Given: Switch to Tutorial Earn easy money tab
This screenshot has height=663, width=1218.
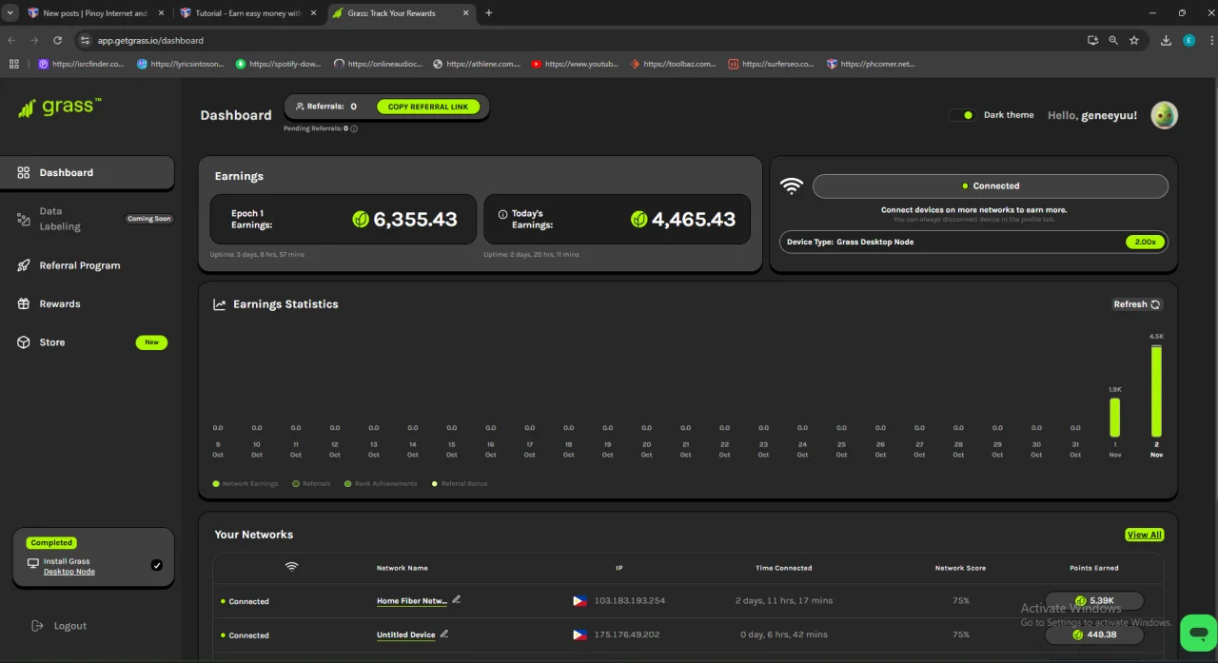Looking at the screenshot, I should point(249,13).
